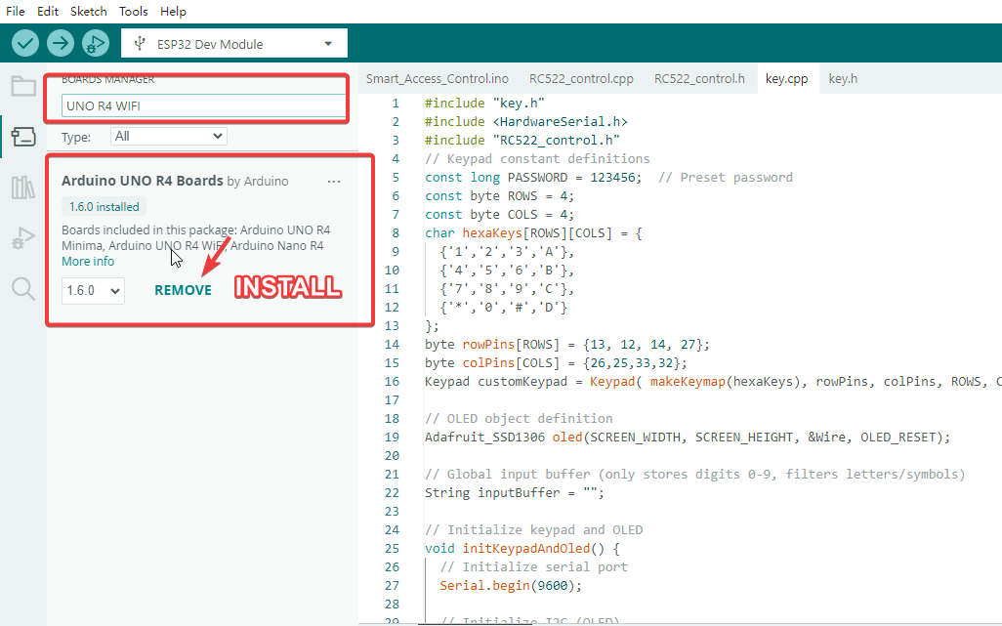The width and height of the screenshot is (1002, 626).
Task: Click the REMOVE button
Action: coord(183,290)
